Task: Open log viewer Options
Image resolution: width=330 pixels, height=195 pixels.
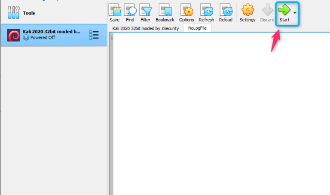Action: click(x=186, y=10)
